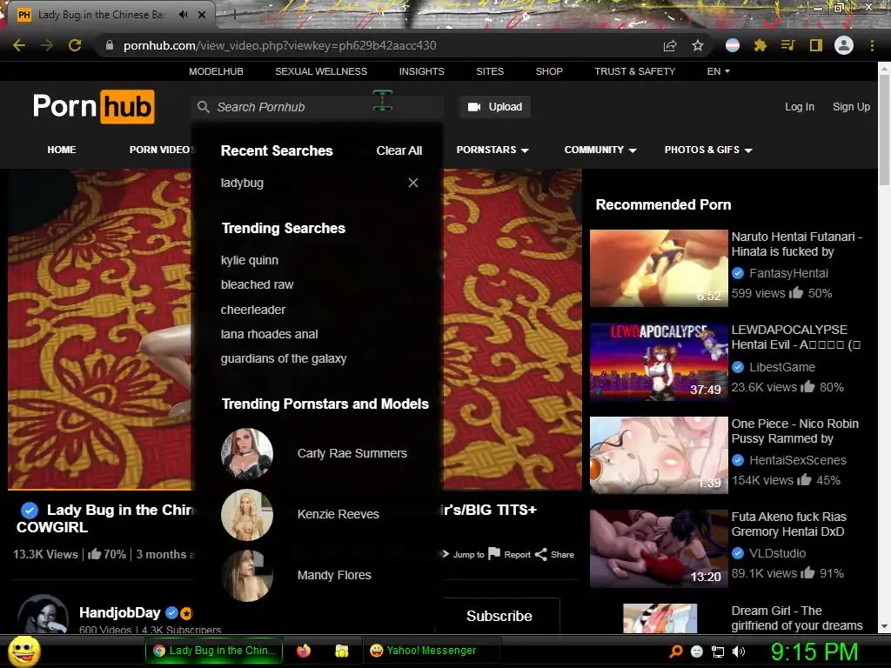Open the SHOP top menu link
This screenshot has height=668, width=891.
549,71
